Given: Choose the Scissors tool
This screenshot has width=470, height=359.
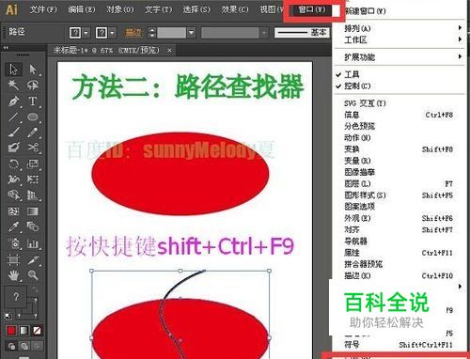Looking at the screenshot, I should pos(33,148).
